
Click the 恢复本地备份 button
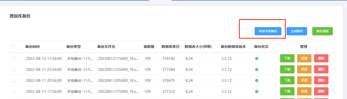[268, 31]
